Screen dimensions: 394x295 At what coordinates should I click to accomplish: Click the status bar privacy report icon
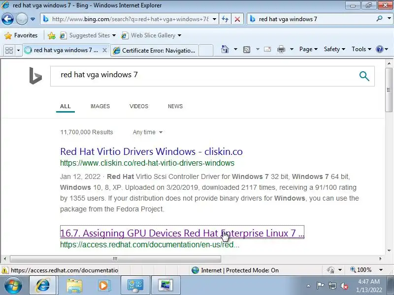[x=330, y=270]
